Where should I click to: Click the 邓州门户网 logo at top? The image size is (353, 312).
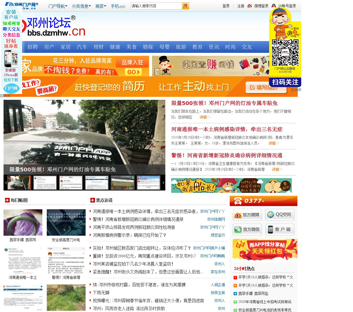click(x=22, y=6)
